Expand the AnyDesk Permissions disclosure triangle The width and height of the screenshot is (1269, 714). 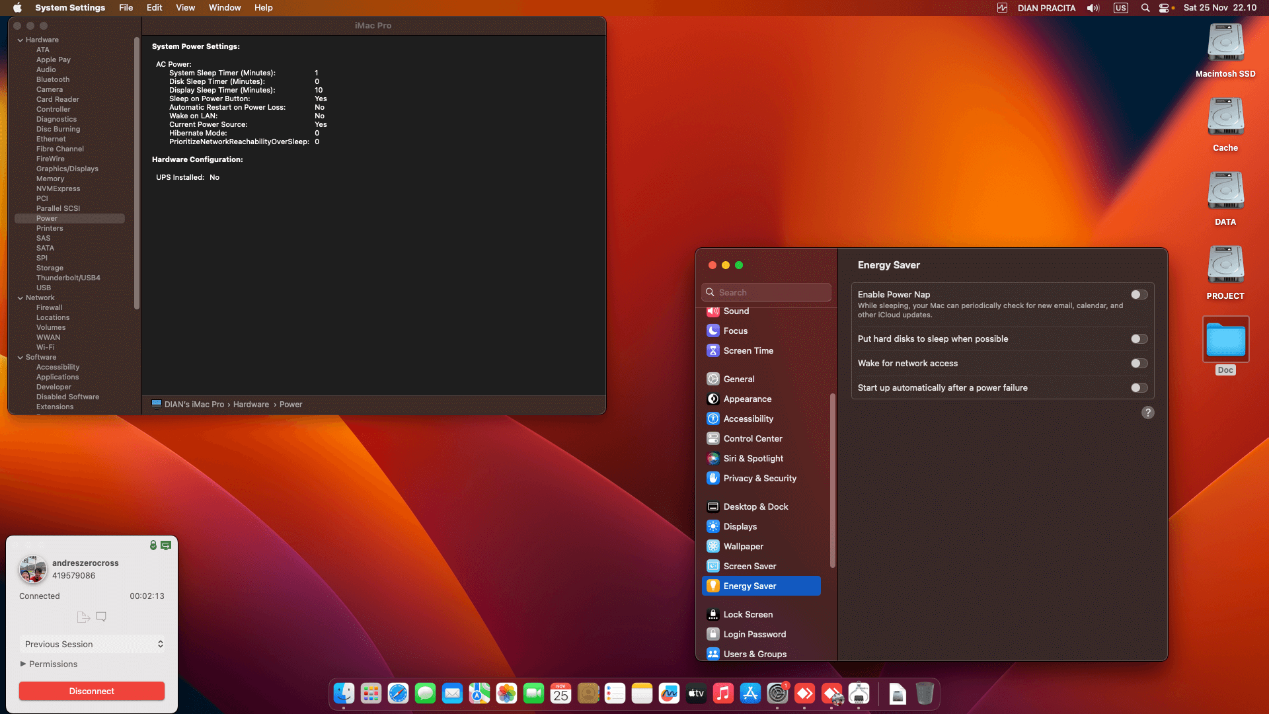click(x=23, y=664)
